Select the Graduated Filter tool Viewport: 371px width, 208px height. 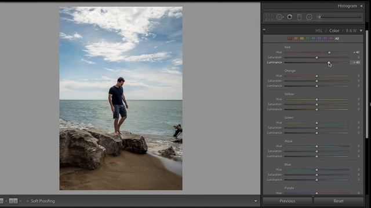[299, 17]
